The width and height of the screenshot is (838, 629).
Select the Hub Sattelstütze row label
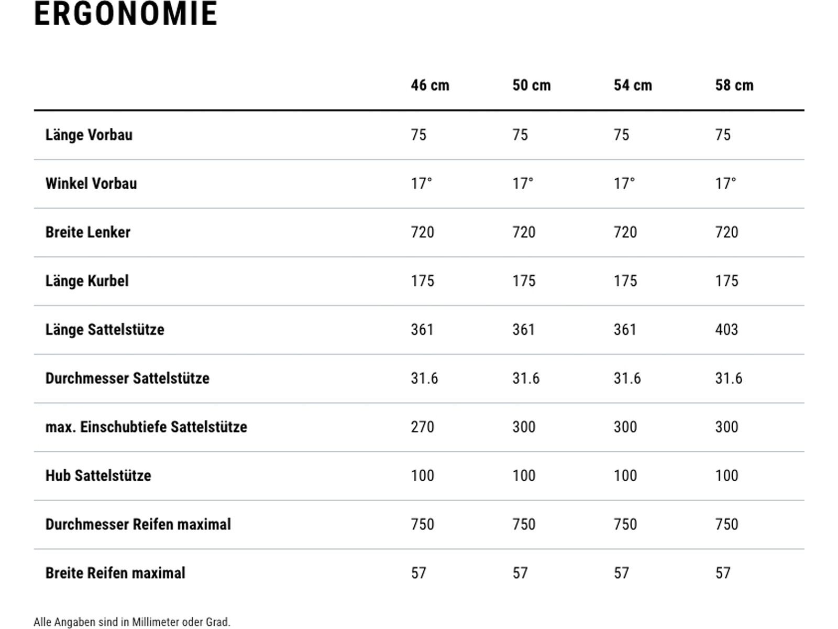click(98, 476)
